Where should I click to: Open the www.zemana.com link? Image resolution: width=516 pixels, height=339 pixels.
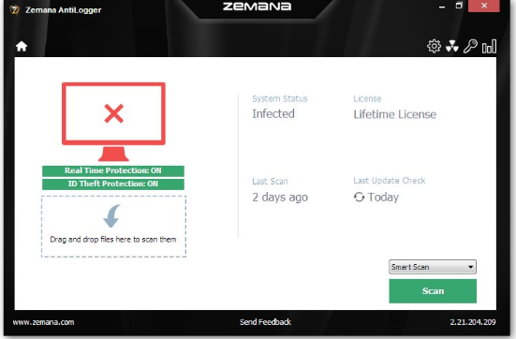pos(43,322)
